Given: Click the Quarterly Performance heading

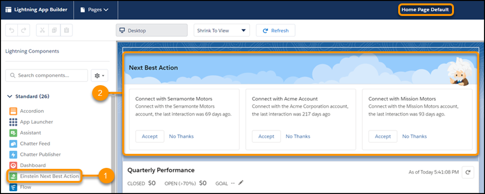Looking at the screenshot, I should click(161, 170).
